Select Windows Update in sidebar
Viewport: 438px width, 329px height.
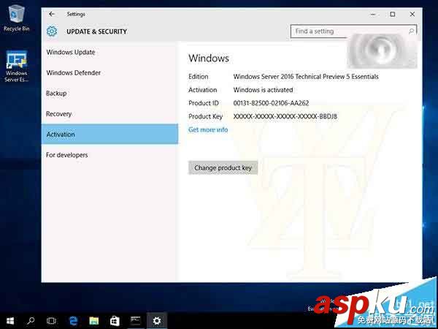coord(109,53)
